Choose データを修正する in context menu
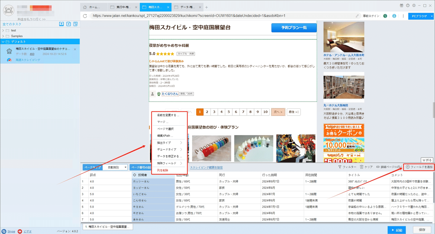The image size is (435, 234). pos(169,156)
